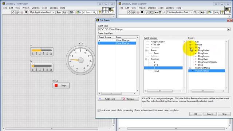233x131 pixels.
Task: Click Context Help icon in Front Panel
Action: click(x=100, y=12)
